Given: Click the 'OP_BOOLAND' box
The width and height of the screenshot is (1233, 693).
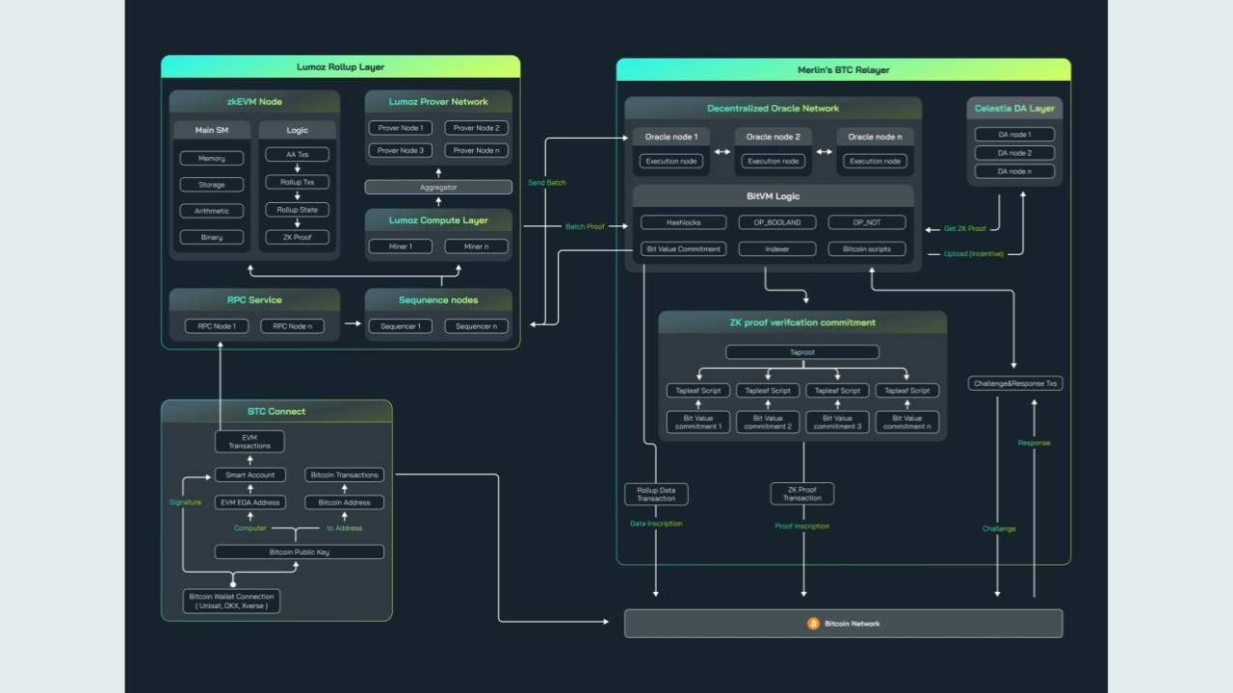Looking at the screenshot, I should click(777, 222).
